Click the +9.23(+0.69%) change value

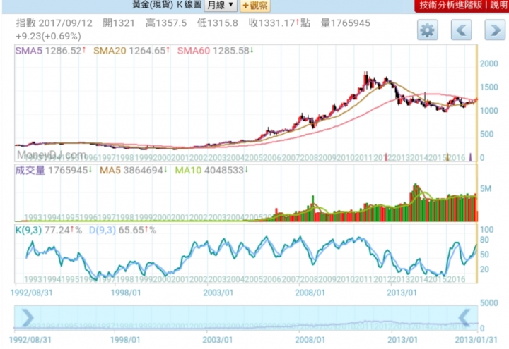48,36
